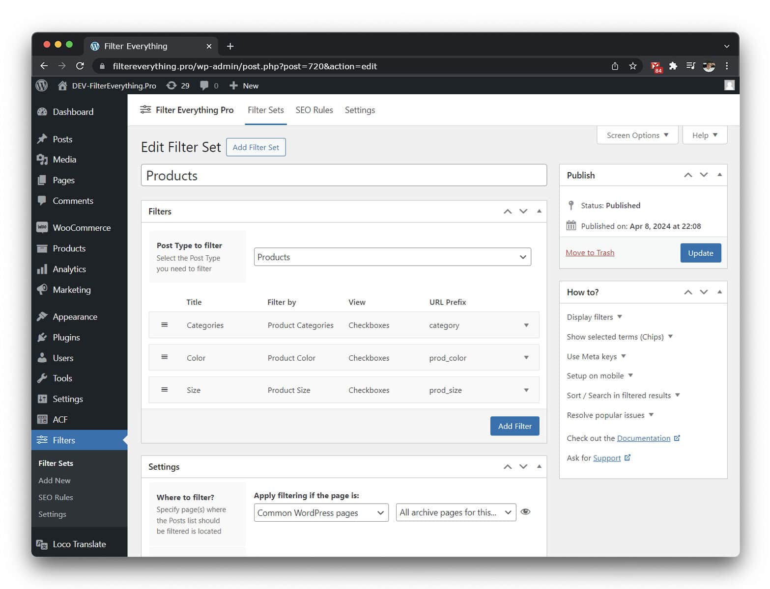Click the Add Filter button
This screenshot has width=770, height=589.
[x=514, y=426]
